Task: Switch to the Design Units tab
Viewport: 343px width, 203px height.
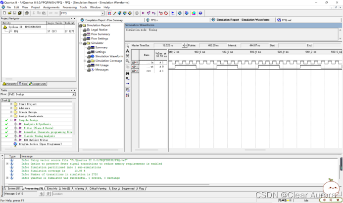Action: point(38,84)
